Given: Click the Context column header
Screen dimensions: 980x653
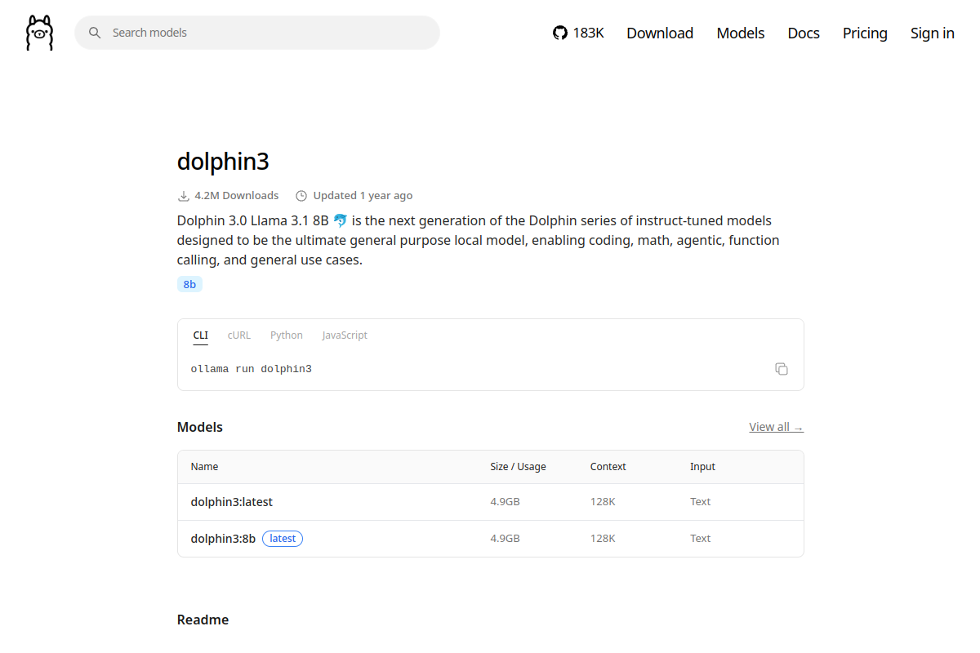Looking at the screenshot, I should click(x=608, y=467).
